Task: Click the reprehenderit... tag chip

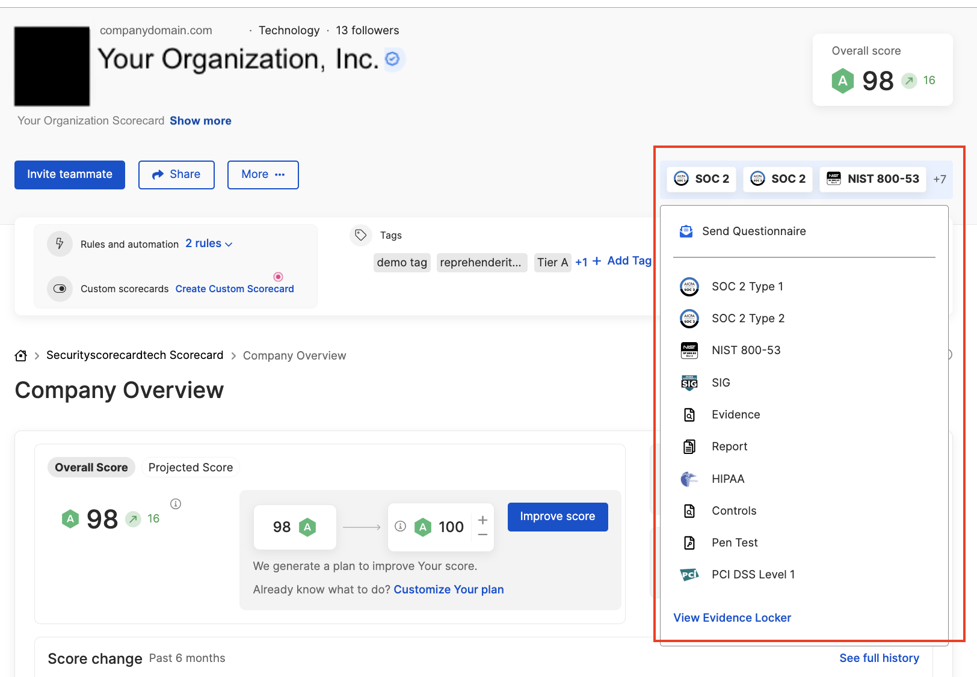Action: click(482, 263)
